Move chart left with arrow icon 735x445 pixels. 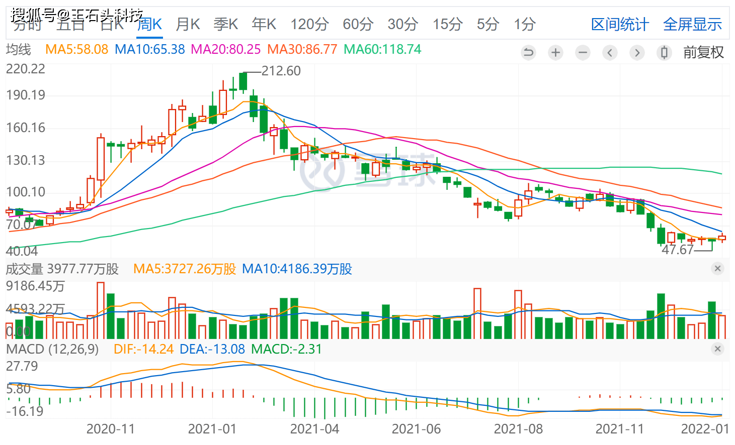[x=610, y=52]
